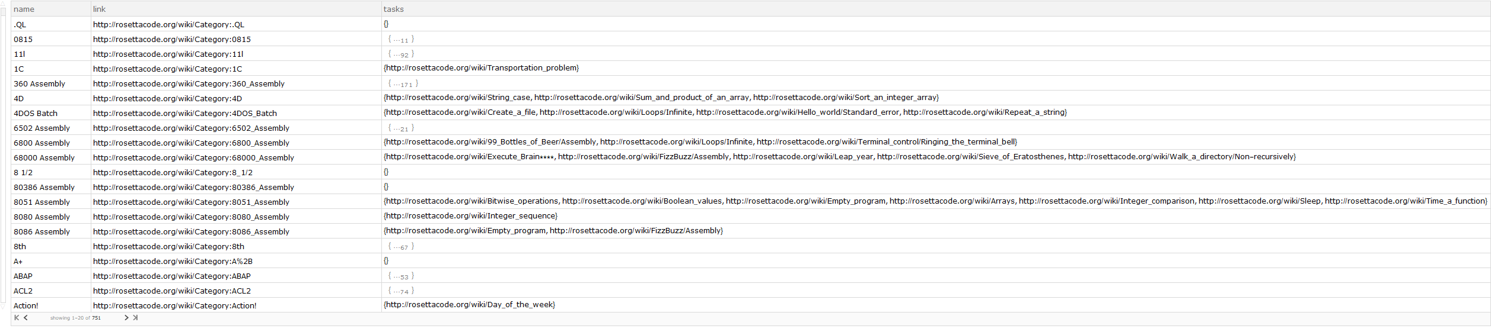The width and height of the screenshot is (1491, 335).
Task: Click the Category:1C link cell
Action: pos(236,69)
